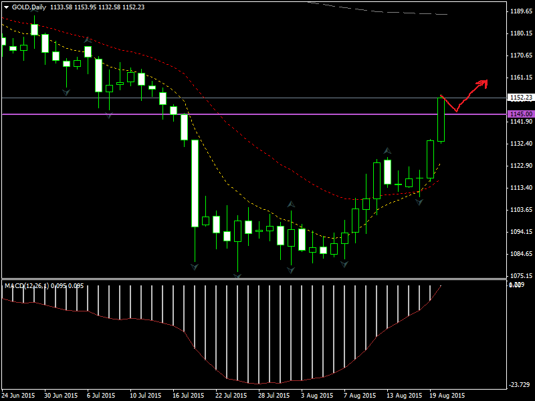Click the GOLD,Daily chart title
Image resolution: width=535 pixels, height=401 pixels.
coord(29,7)
